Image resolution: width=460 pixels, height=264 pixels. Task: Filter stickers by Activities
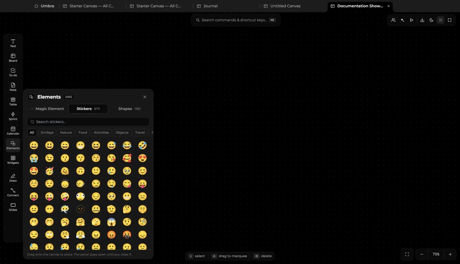[x=101, y=133]
